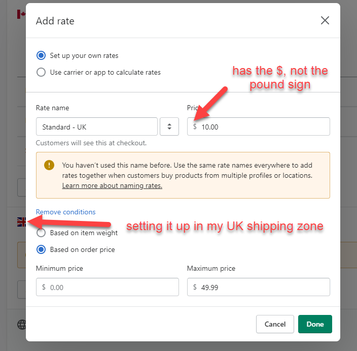Close the Add rate dialog
The width and height of the screenshot is (357, 351).
[325, 20]
